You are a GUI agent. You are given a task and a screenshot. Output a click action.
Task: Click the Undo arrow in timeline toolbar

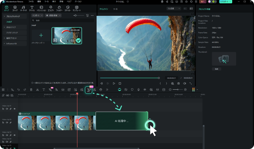click(x=19, y=90)
